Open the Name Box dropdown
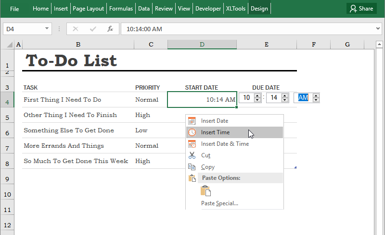385x235 pixels. (47, 29)
